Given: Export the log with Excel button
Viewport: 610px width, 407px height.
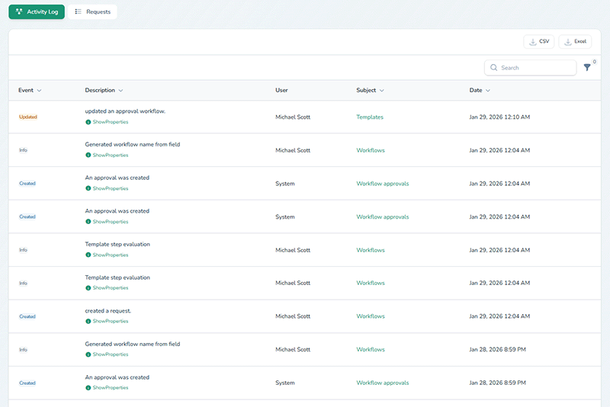Looking at the screenshot, I should click(575, 41).
